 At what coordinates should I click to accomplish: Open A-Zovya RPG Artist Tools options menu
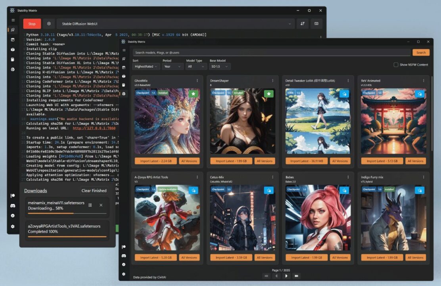(x=197, y=177)
